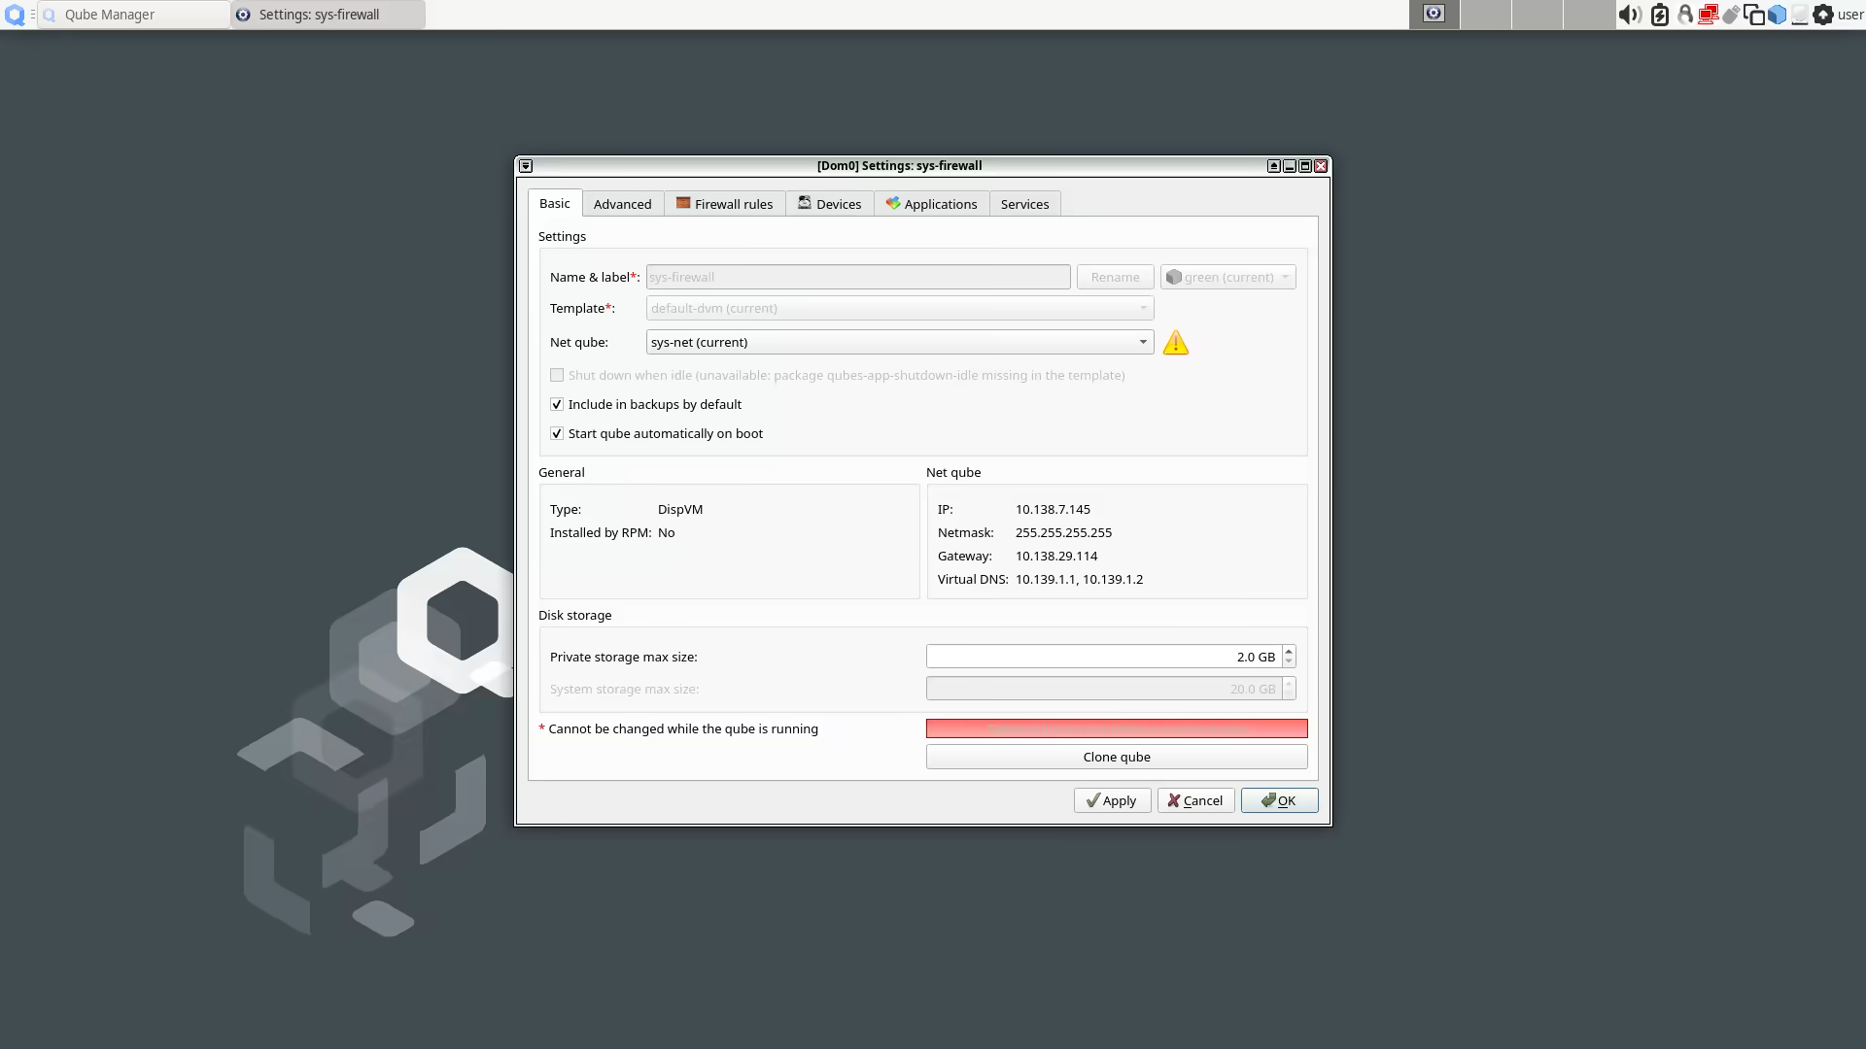The image size is (1866, 1049).
Task: Click the user label in top panel
Action: coord(1850,15)
